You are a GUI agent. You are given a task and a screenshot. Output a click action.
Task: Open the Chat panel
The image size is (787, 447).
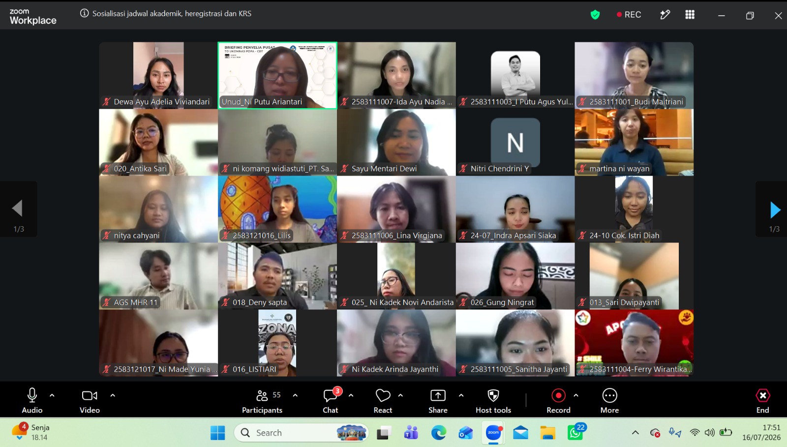(331, 401)
